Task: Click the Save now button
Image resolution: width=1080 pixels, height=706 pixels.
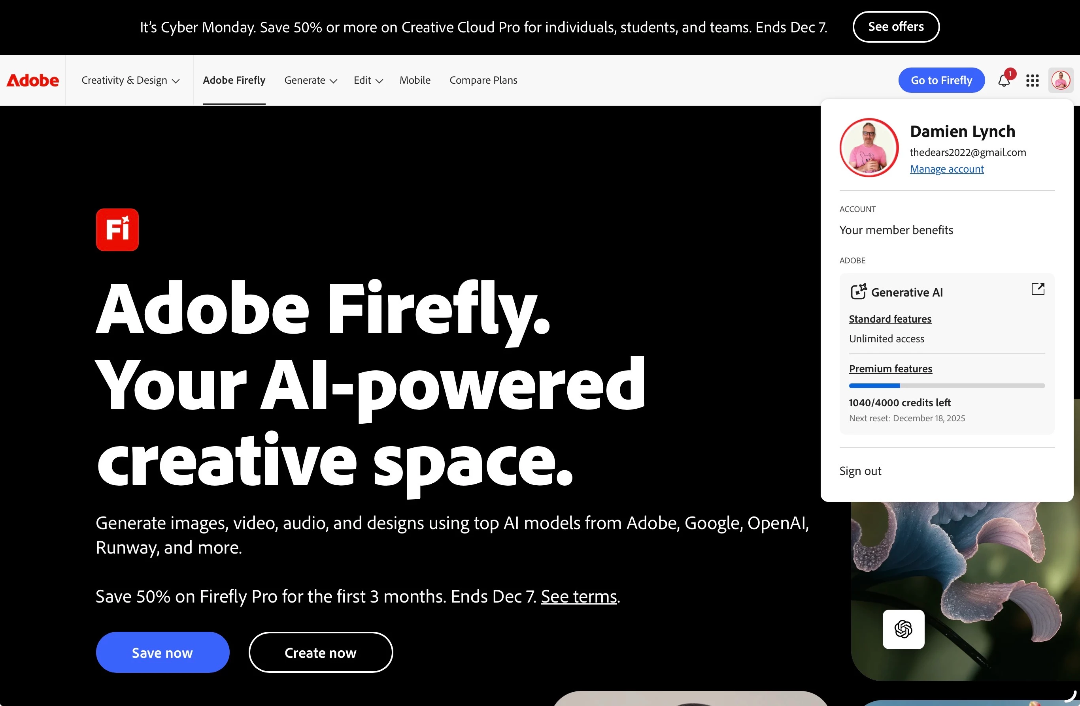Action: pyautogui.click(x=162, y=652)
